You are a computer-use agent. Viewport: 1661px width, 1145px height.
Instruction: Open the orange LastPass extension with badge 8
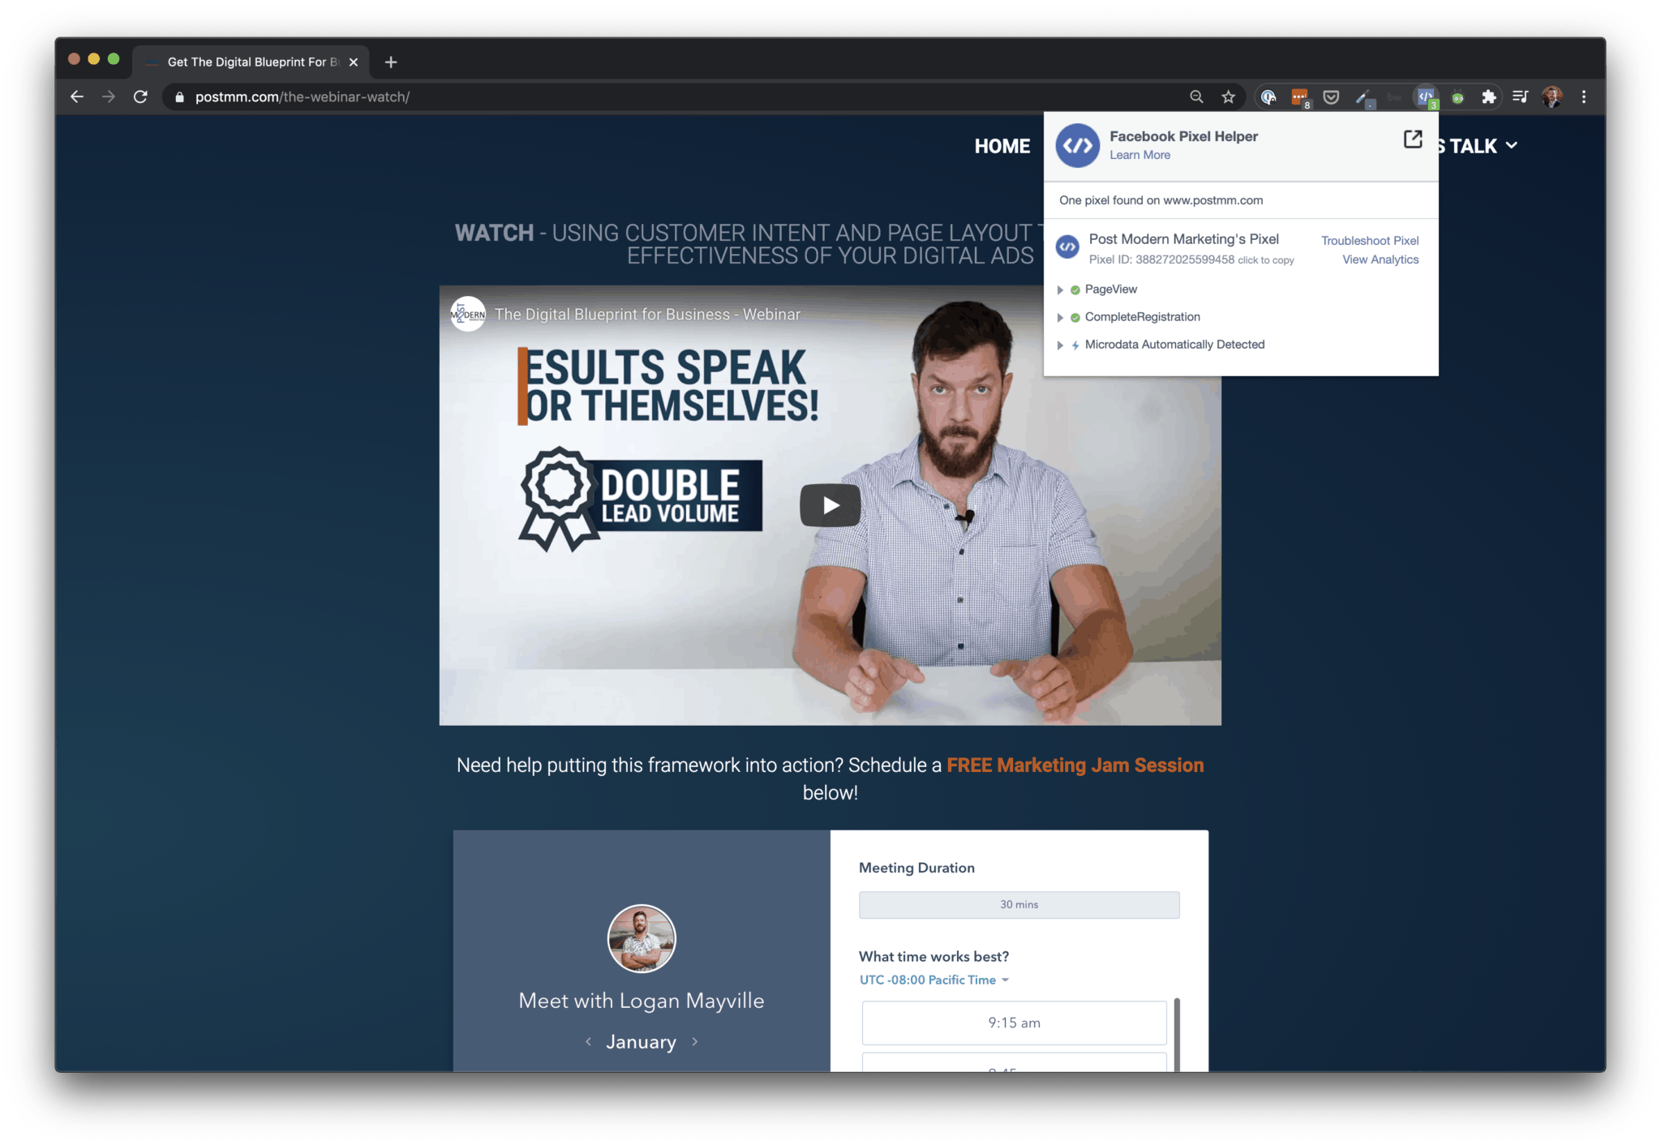point(1300,97)
